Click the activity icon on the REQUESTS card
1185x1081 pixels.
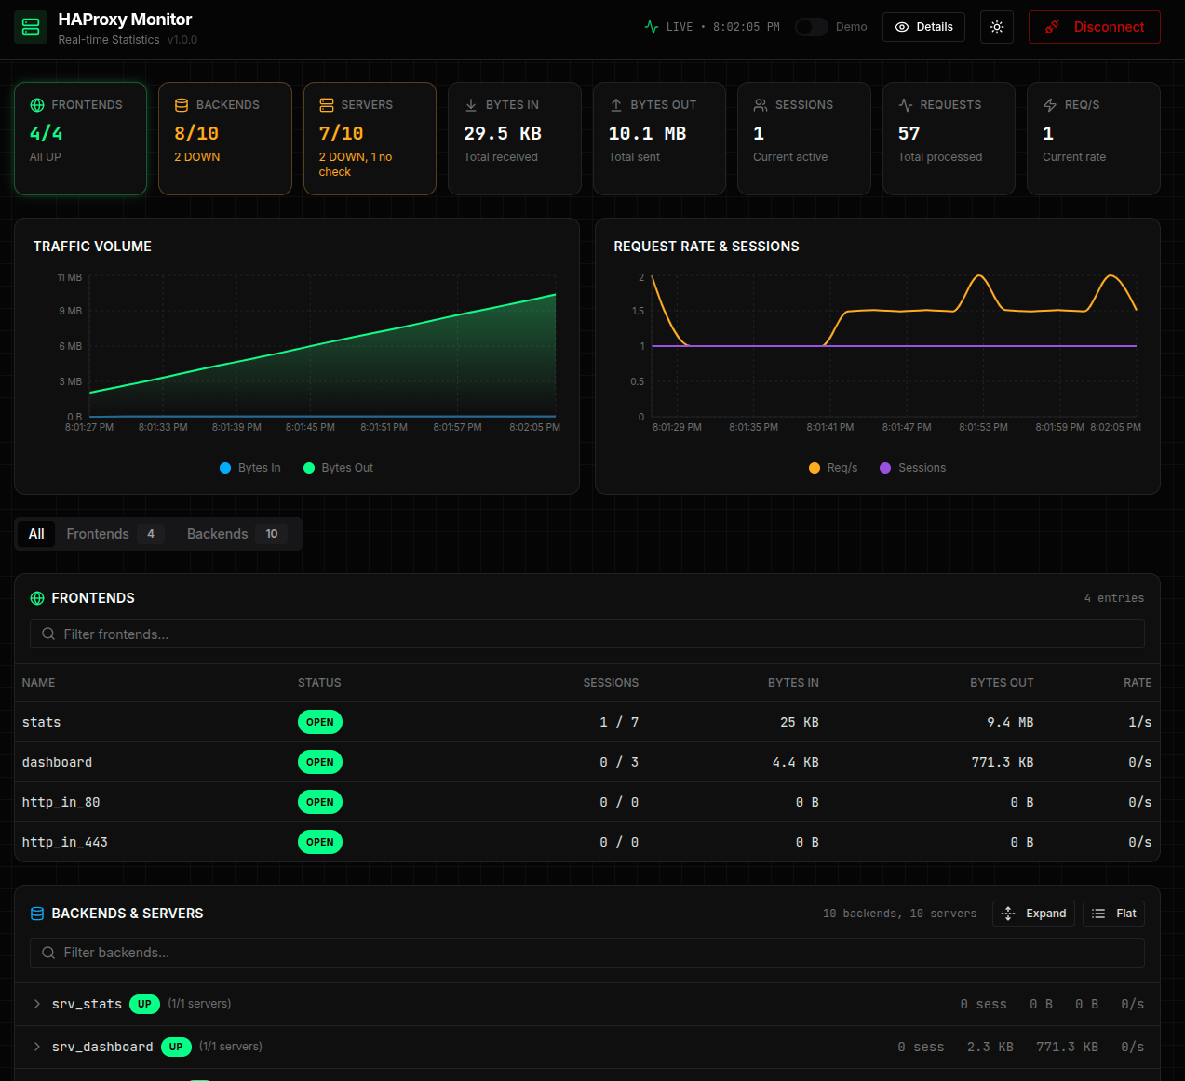pos(904,104)
